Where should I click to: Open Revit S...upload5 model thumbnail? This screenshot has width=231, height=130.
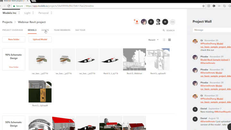(x=158, y=59)
